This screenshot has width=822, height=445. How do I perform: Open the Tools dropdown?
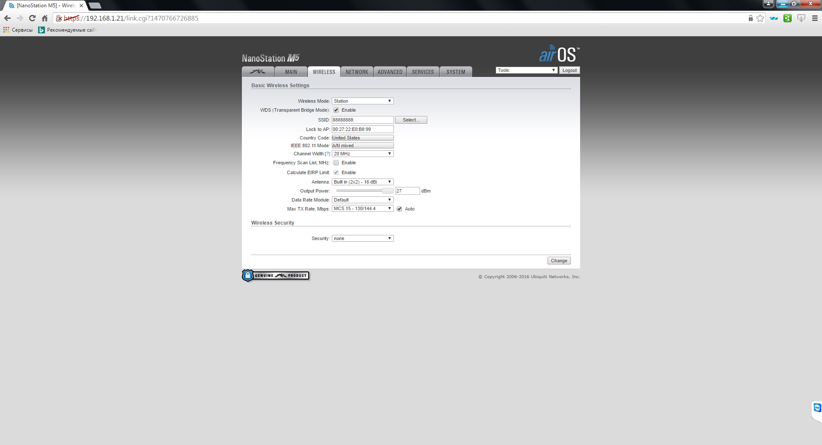[x=527, y=70]
